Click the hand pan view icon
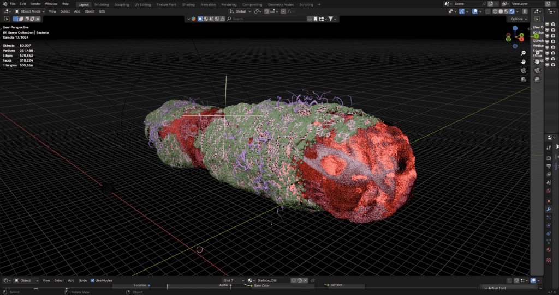 (x=523, y=62)
